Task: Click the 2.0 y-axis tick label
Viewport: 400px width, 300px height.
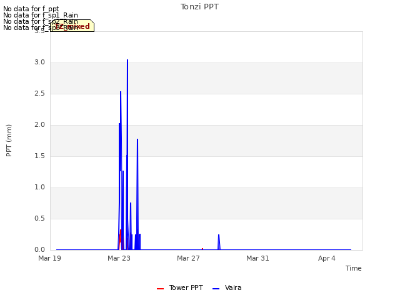Action: coord(39,125)
